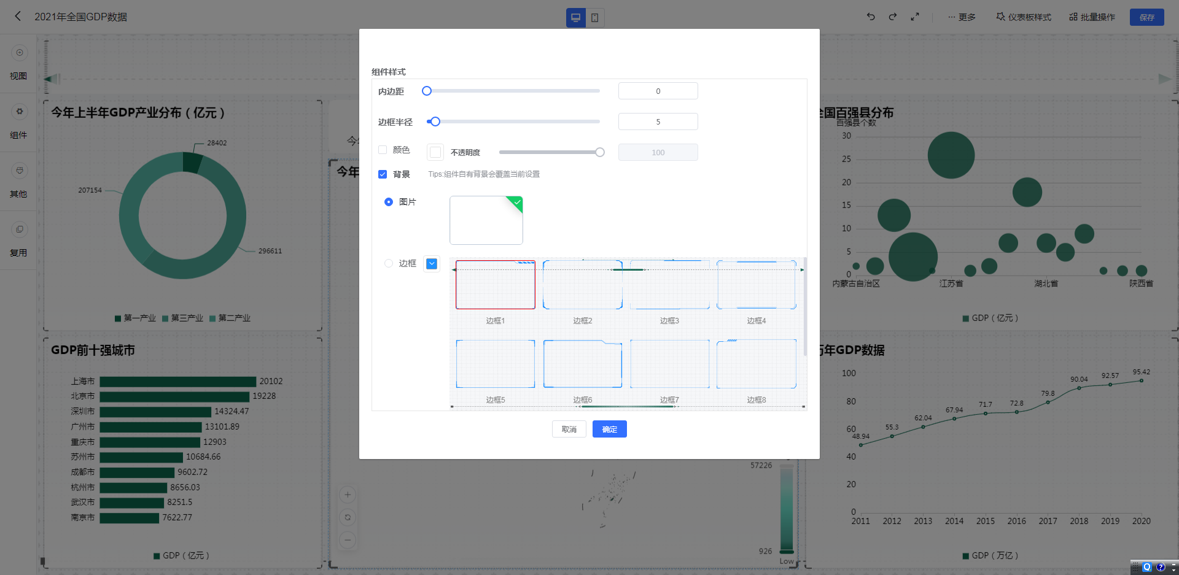Screen dimensions: 1179x575
Task: Redo the last action
Action: point(893,17)
